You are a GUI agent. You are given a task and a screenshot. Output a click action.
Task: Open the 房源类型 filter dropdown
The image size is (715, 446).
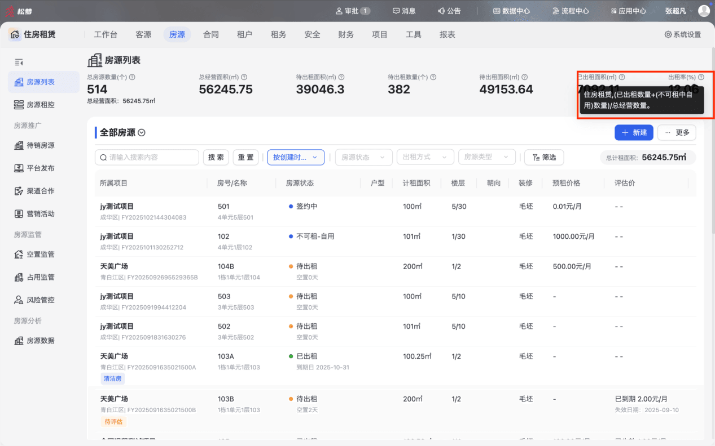(486, 157)
